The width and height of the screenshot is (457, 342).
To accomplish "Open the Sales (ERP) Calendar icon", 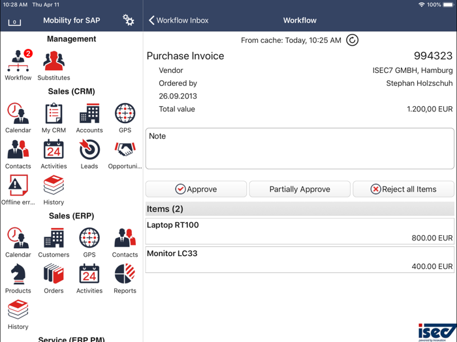I will click(18, 238).
